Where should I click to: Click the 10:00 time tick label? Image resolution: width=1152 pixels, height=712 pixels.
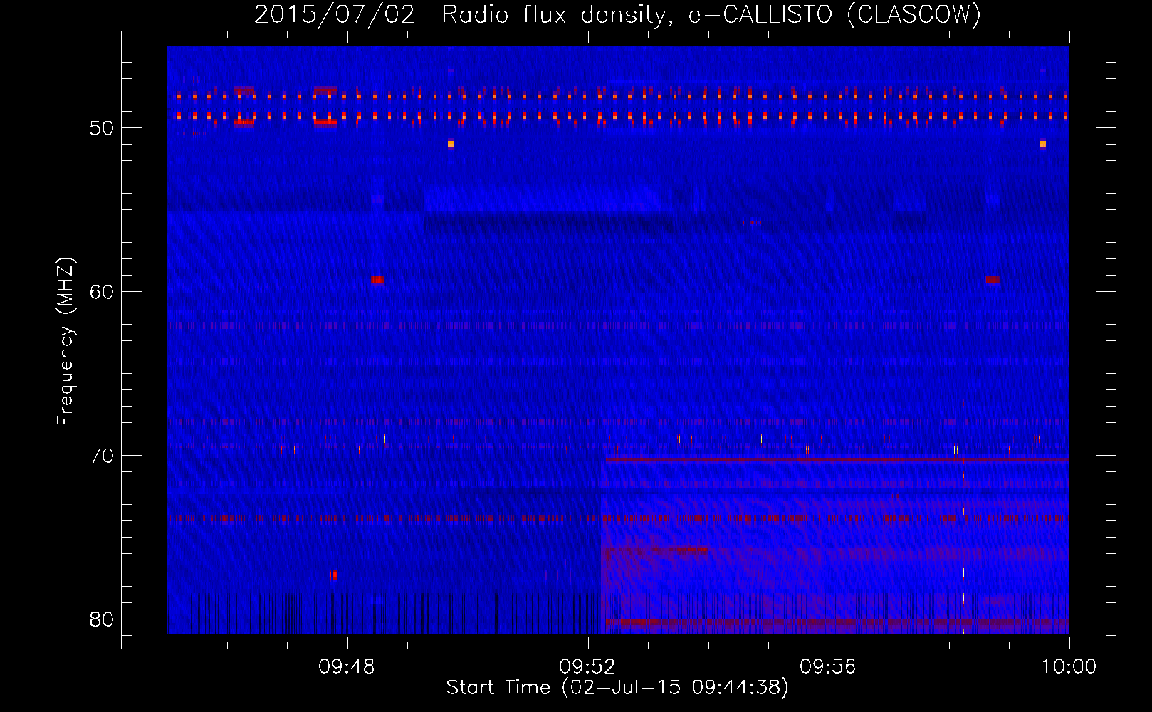click(1069, 667)
